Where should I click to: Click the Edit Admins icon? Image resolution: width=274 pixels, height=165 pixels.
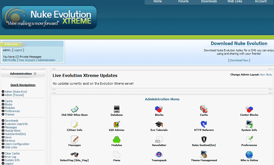(x=116, y=124)
